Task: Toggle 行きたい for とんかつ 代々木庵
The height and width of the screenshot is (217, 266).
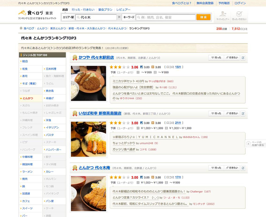Action: (x=232, y=168)
